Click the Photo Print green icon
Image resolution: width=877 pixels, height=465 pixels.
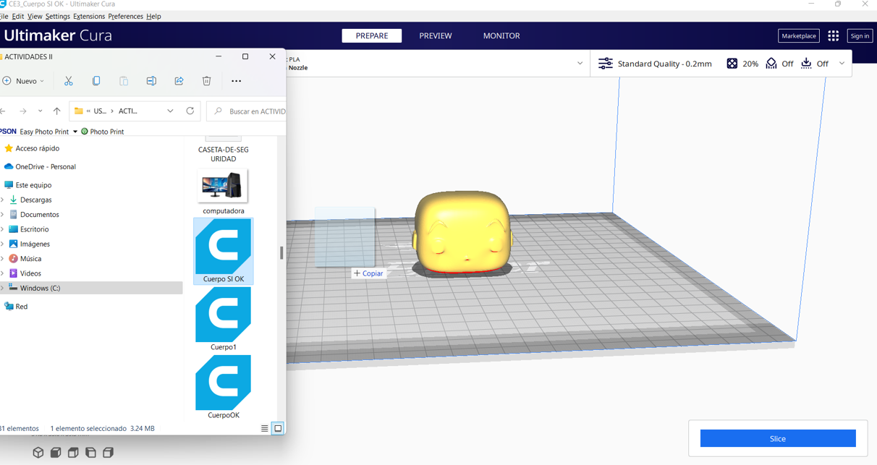85,132
